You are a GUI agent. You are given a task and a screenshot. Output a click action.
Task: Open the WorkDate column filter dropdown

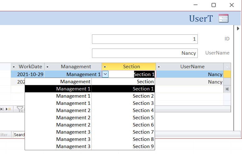[x=14, y=67]
